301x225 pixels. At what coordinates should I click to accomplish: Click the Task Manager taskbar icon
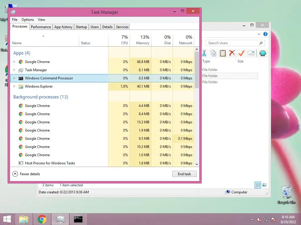60,219
